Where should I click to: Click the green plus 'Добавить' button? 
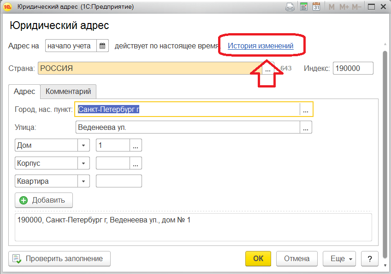click(44, 200)
